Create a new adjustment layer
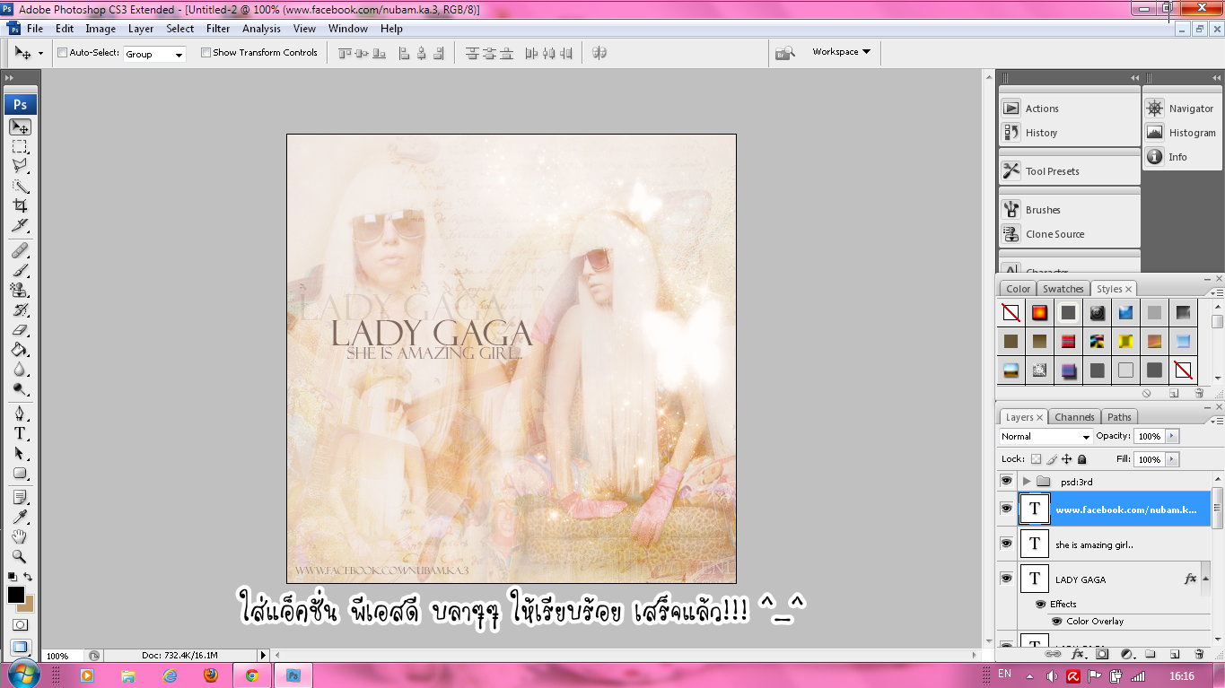 tap(1126, 655)
